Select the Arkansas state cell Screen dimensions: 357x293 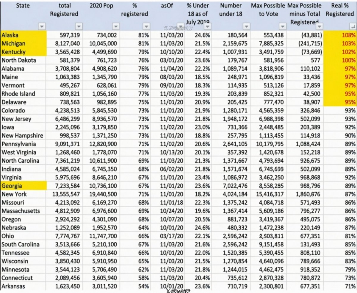23,286
